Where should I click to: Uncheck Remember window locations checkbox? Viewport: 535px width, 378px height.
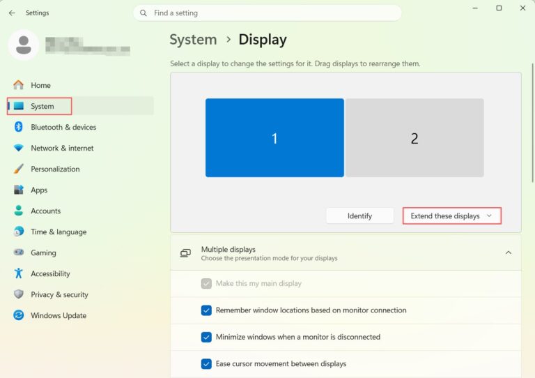[206, 310]
